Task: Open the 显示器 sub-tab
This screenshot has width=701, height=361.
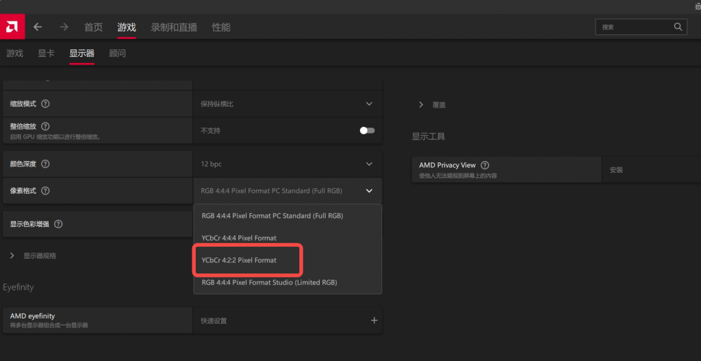Action: (x=82, y=53)
